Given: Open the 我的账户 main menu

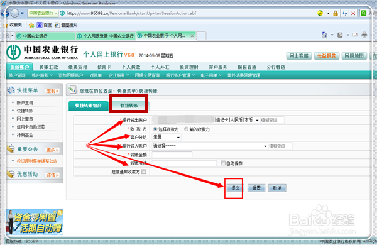Looking at the screenshot, I should (19, 67).
